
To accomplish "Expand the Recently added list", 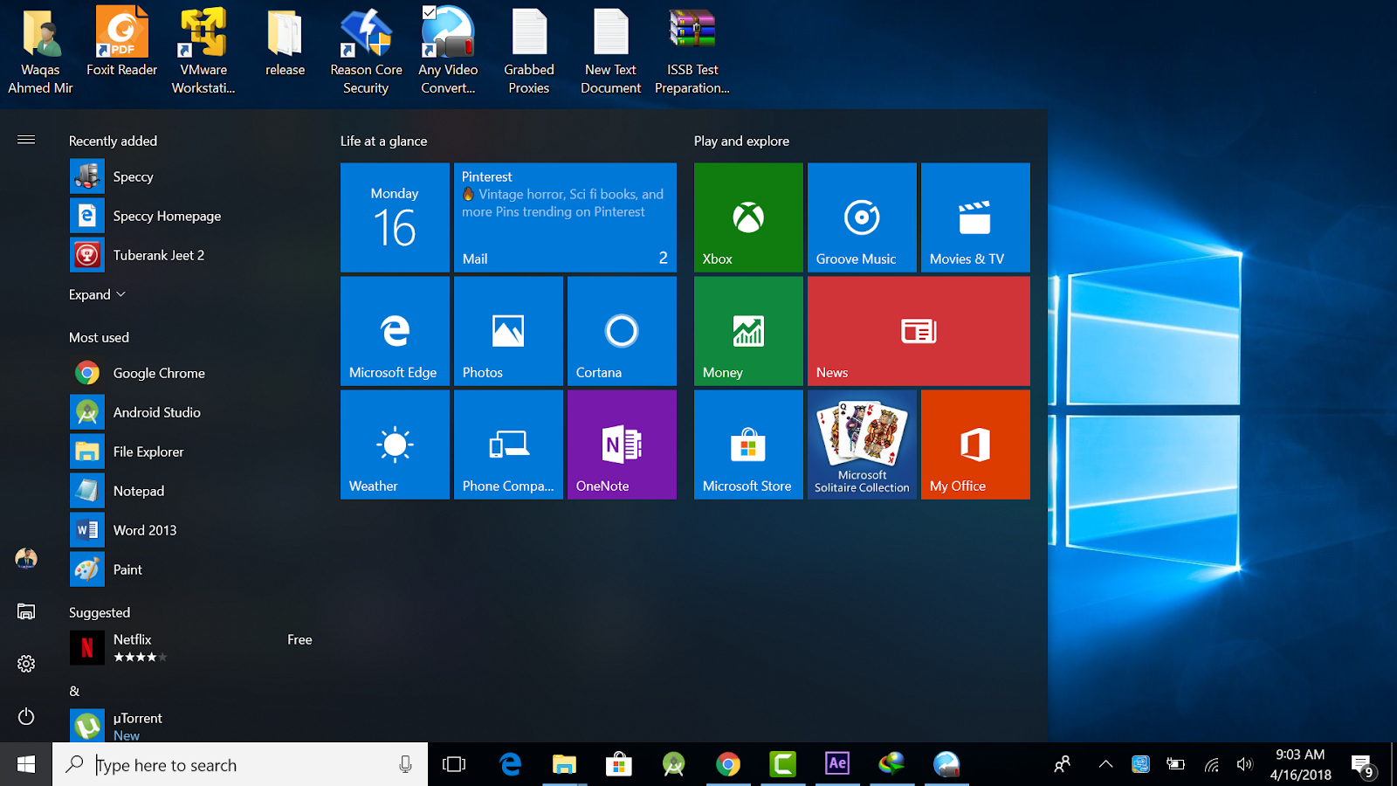I will point(97,294).
